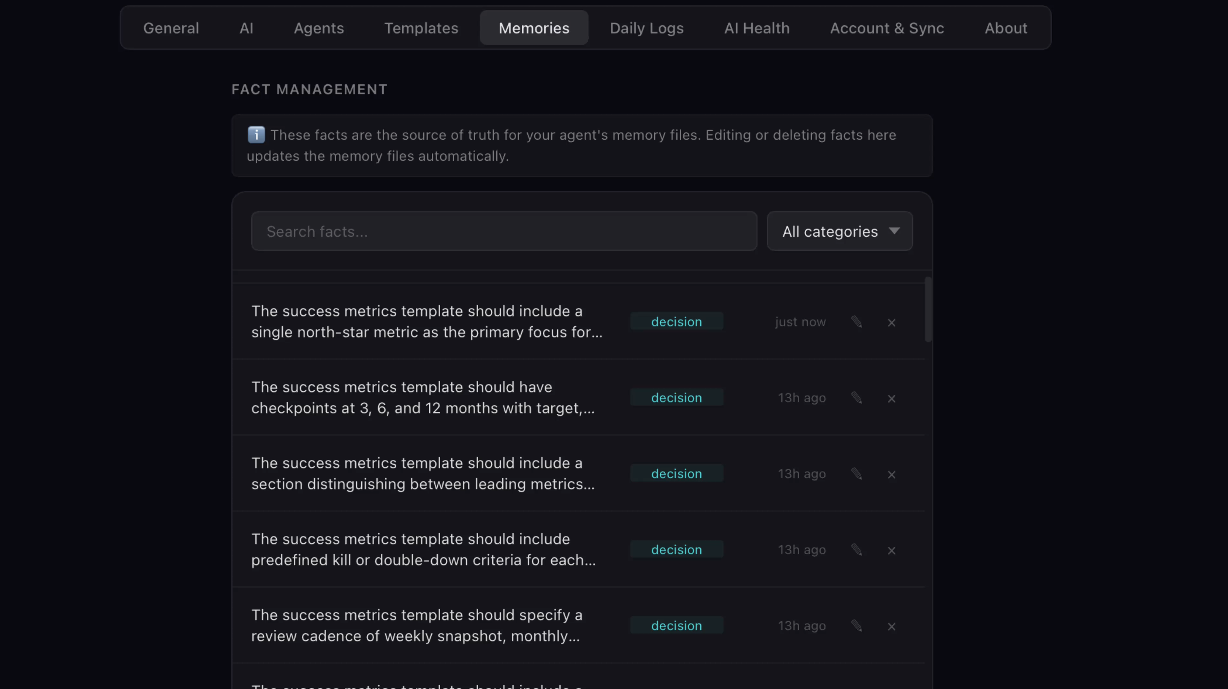
Task: Click the facts list scrollbar thumb
Action: click(928, 309)
